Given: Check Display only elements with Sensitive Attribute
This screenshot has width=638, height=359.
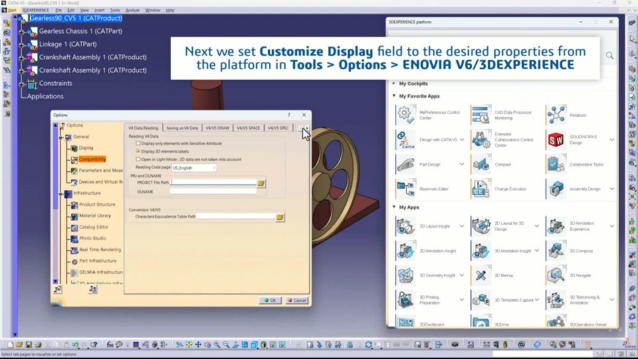Looking at the screenshot, I should 138,144.
